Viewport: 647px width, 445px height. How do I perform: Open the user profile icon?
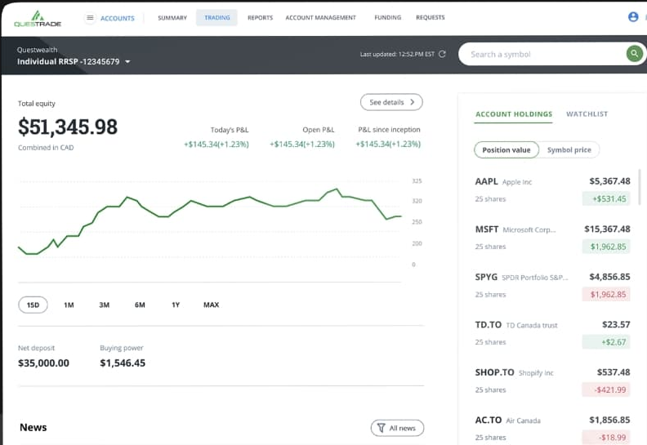point(633,17)
